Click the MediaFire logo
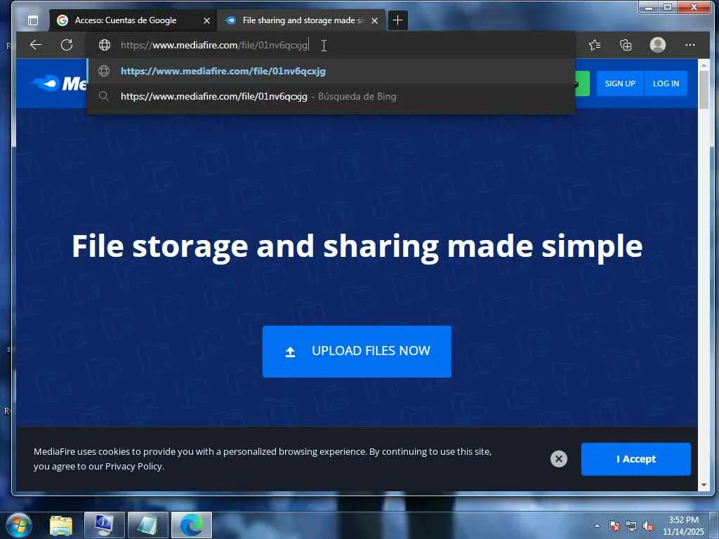The image size is (719, 539). coord(58,84)
